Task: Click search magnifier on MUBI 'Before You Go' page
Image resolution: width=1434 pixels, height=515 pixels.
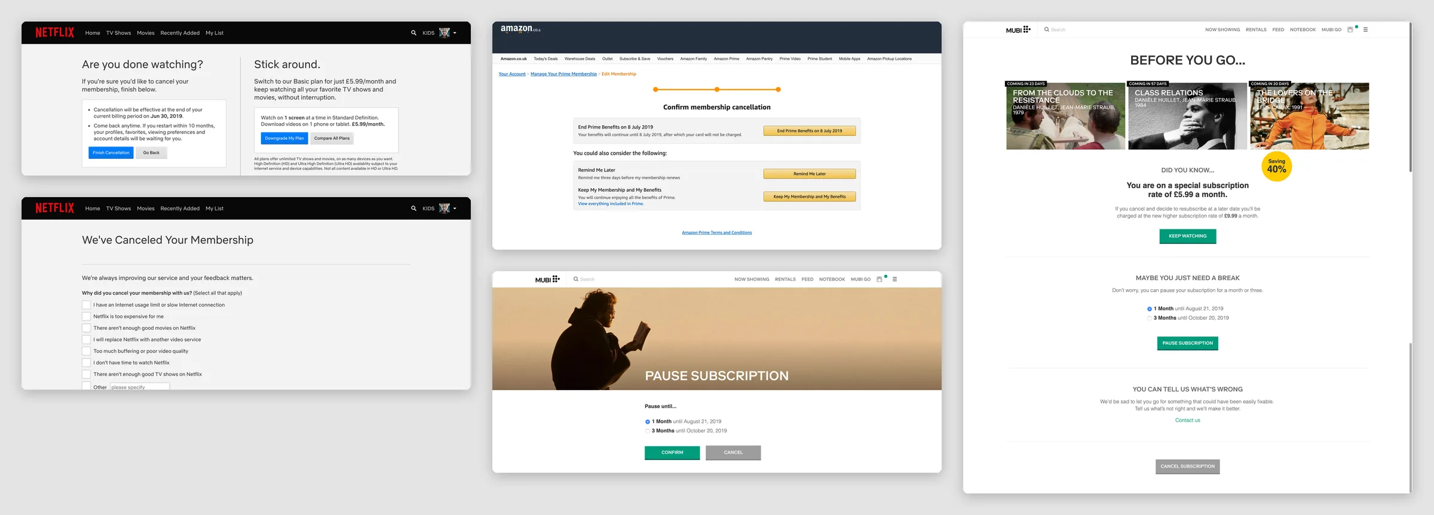Action: pos(1047,29)
